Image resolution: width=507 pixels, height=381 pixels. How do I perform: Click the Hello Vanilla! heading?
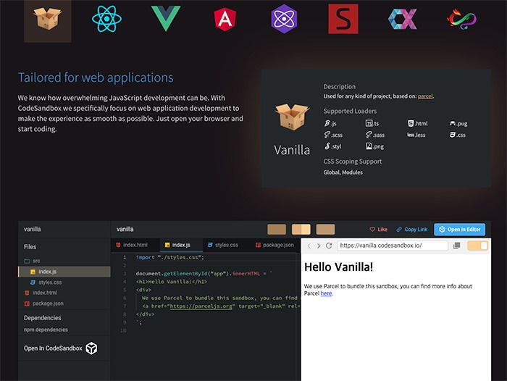[x=338, y=267]
